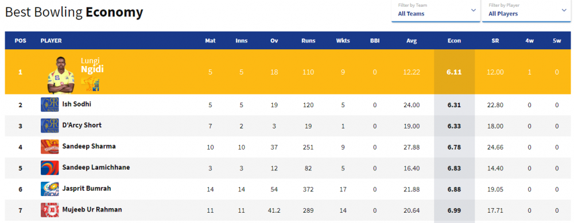
Task: Click Delhi logo beside Sandeep Lamichhane
Action: click(49, 168)
